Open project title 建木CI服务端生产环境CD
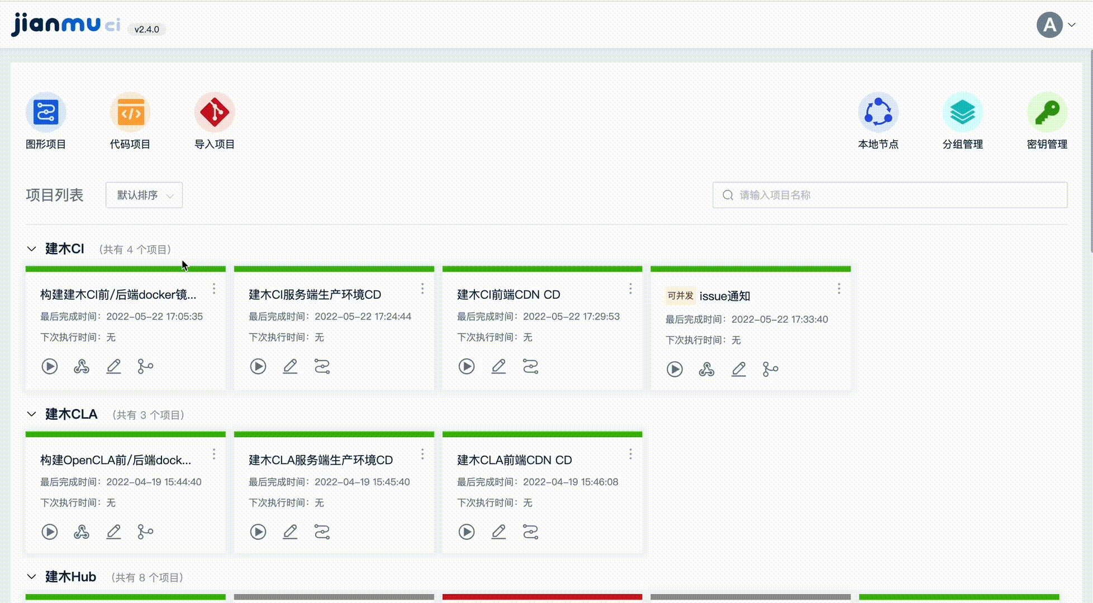The width and height of the screenshot is (1093, 603). [x=315, y=294]
